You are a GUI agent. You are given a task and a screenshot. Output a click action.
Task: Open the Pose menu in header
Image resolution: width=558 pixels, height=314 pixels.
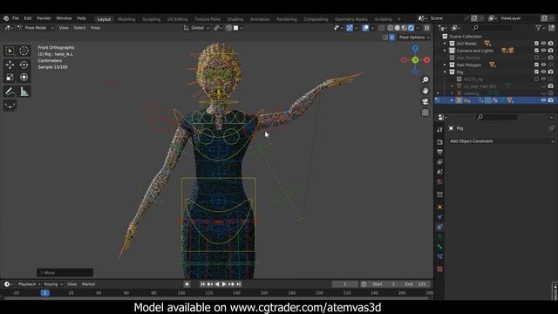(95, 28)
